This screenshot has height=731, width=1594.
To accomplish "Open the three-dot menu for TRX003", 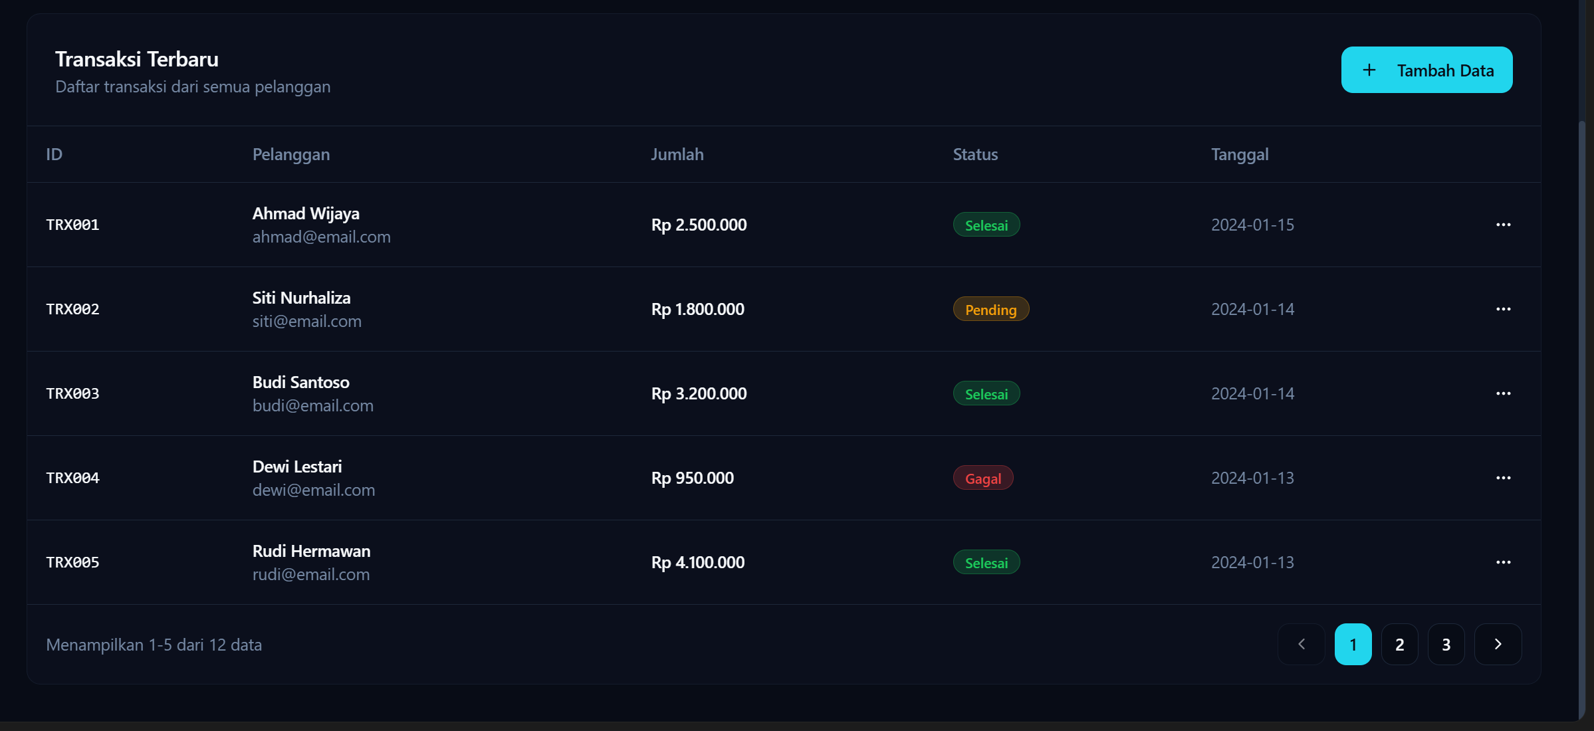I will pyautogui.click(x=1503, y=393).
